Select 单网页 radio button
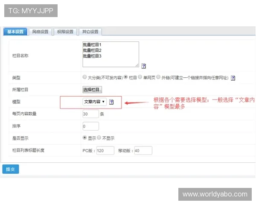Image resolution: width=256 pixels, height=205 pixels. coord(140,77)
